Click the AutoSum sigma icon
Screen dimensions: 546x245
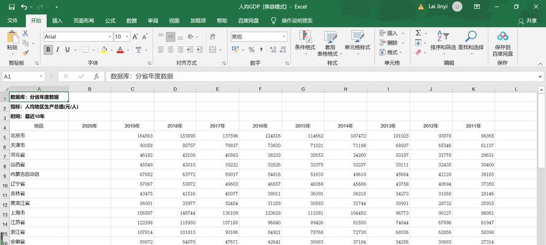[x=418, y=33]
